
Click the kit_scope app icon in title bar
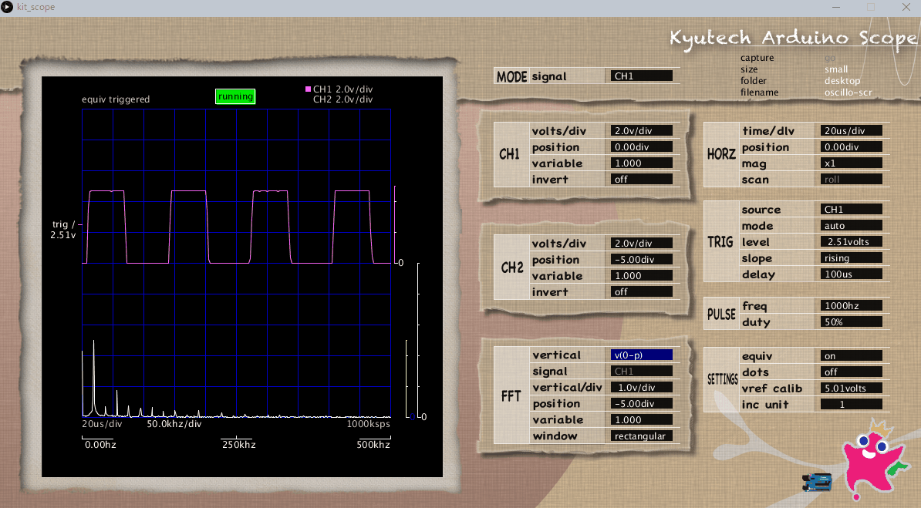(x=7, y=7)
